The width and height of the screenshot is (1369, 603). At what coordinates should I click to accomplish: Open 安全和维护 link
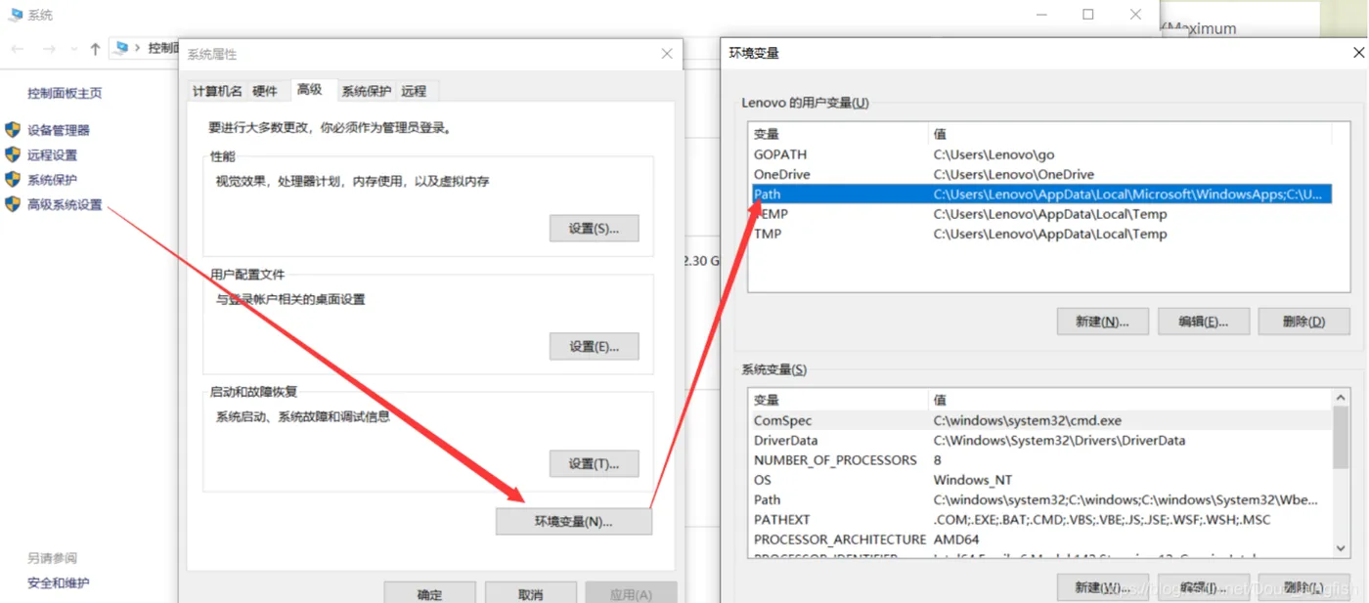(59, 583)
